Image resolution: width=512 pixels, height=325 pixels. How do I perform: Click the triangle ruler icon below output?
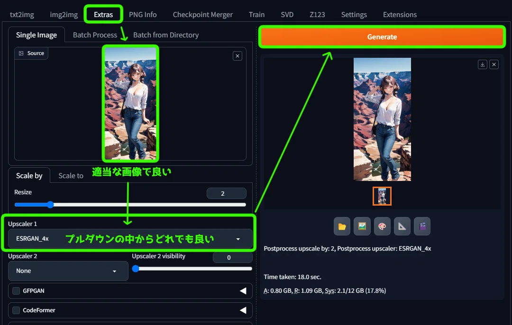402,226
